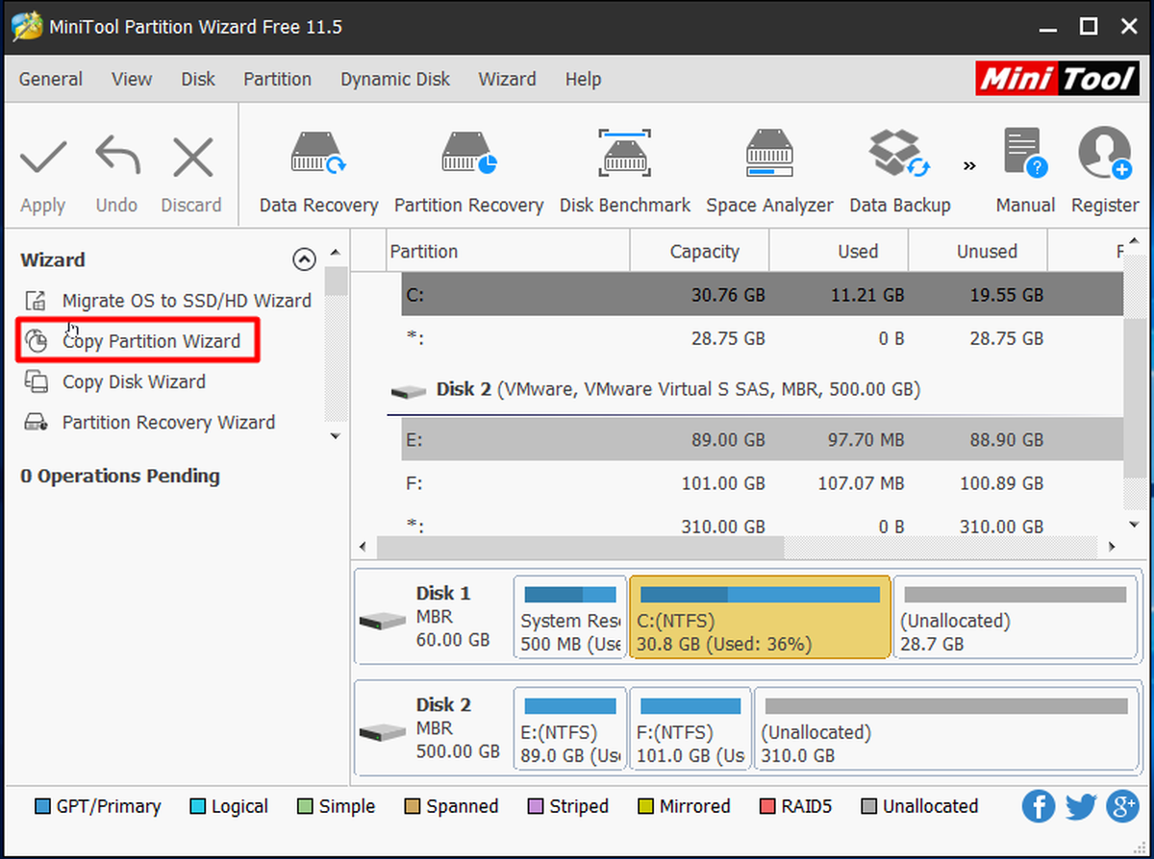Open Partition Recovery toolbar tool
The height and width of the screenshot is (859, 1154).
coord(468,152)
